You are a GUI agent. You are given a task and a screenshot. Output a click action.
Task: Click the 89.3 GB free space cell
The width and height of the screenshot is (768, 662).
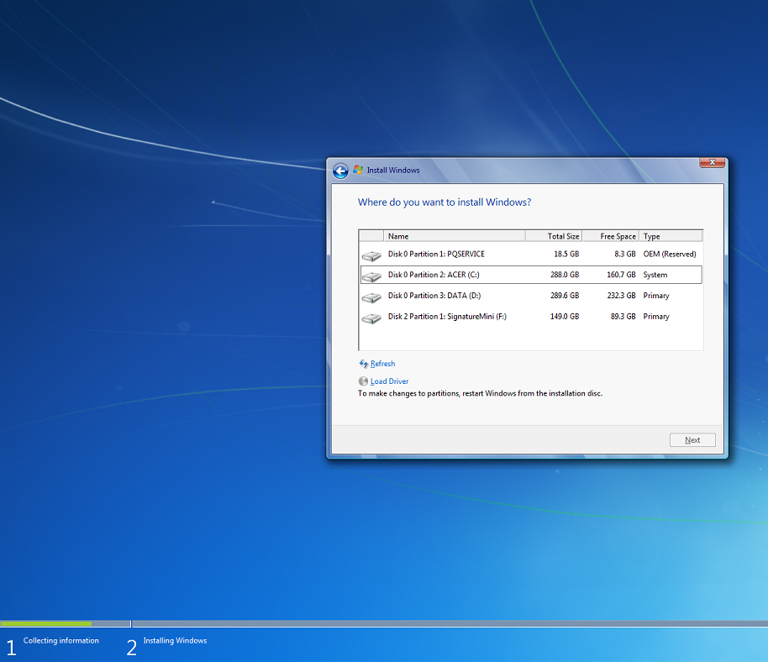pyautogui.click(x=623, y=317)
